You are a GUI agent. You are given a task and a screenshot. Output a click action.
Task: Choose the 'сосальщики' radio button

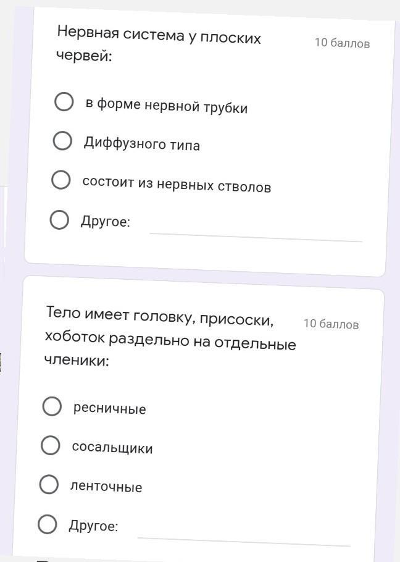point(50,445)
